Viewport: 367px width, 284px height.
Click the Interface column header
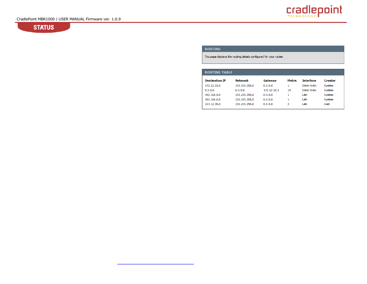pyautogui.click(x=309, y=80)
